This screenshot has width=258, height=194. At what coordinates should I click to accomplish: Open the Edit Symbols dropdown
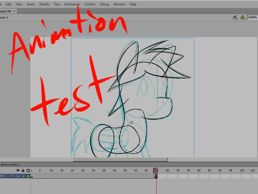(x=243, y=17)
